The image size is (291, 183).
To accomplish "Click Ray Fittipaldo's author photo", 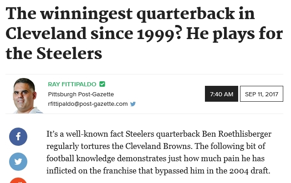I will pos(26,96).
